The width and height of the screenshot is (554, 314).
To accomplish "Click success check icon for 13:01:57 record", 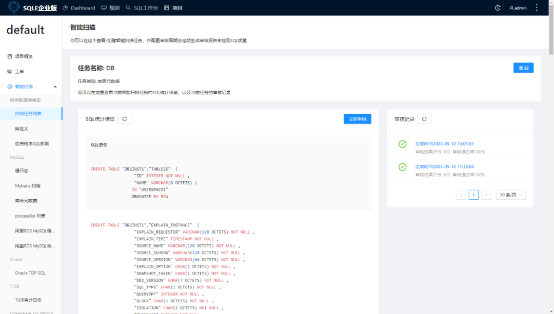I will [x=403, y=144].
